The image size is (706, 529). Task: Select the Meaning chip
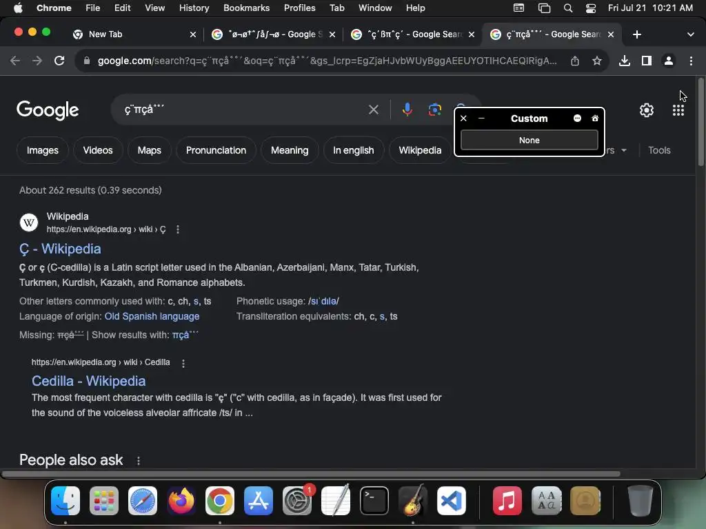coord(290,150)
